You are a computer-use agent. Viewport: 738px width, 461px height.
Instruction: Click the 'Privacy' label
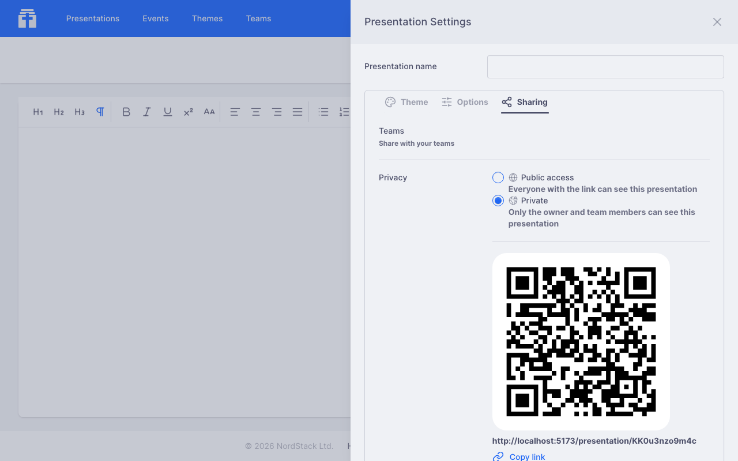[x=393, y=177]
